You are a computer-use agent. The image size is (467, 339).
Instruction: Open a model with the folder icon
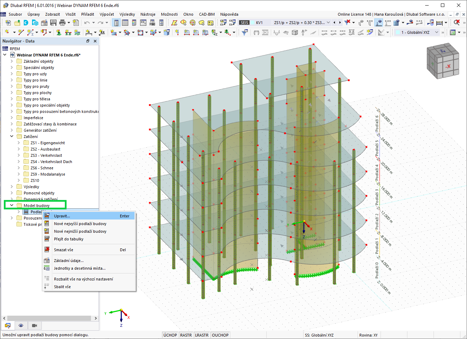17,23
